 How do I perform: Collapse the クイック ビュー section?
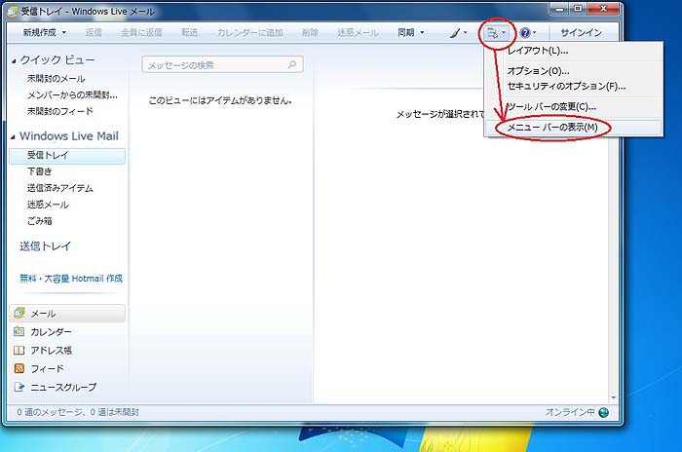pos(14,61)
